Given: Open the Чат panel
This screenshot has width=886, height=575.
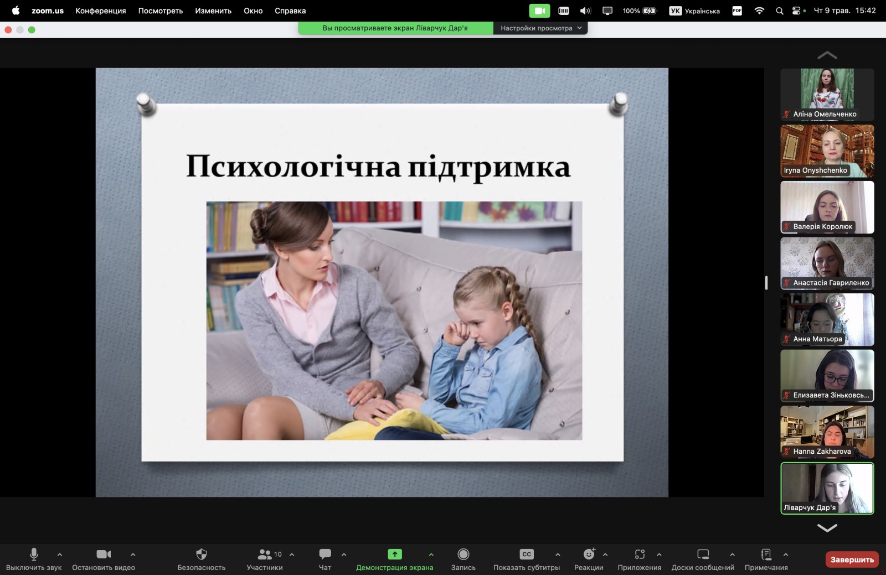Looking at the screenshot, I should pos(325,559).
